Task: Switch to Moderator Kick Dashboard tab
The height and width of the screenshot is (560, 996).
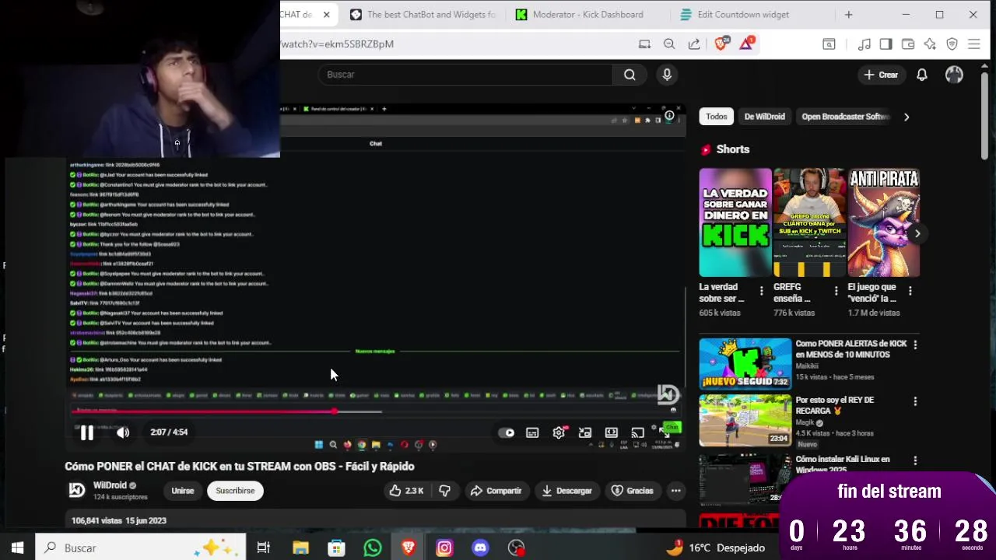Action: point(587,14)
